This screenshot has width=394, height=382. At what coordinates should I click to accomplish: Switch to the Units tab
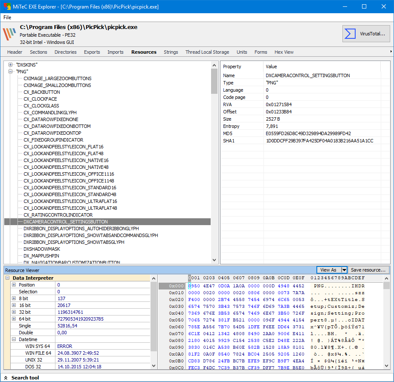click(x=242, y=52)
